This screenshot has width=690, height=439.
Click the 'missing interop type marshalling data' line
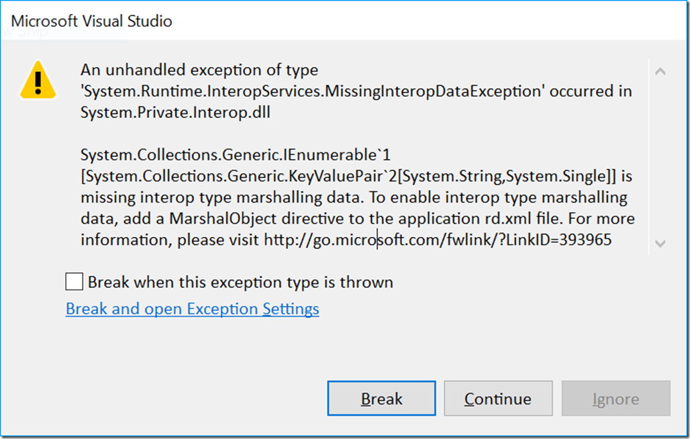point(354,197)
